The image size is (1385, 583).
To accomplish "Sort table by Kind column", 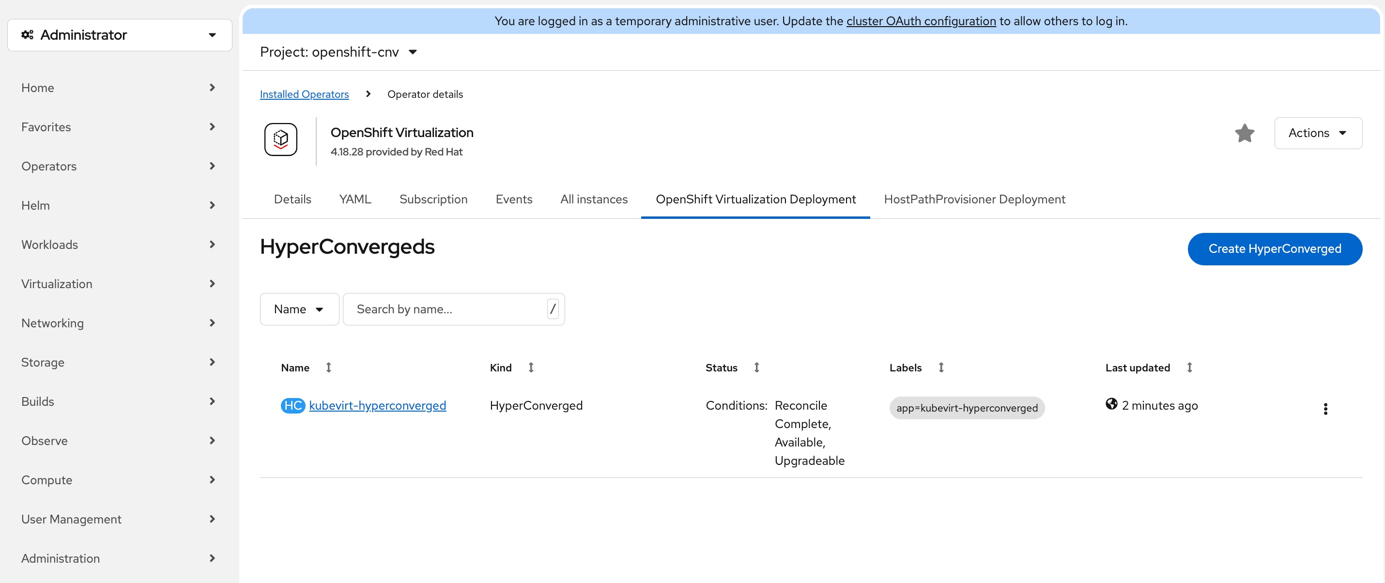I will [x=531, y=368].
